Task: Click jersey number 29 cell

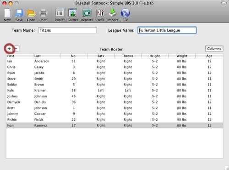Action: click(x=74, y=79)
